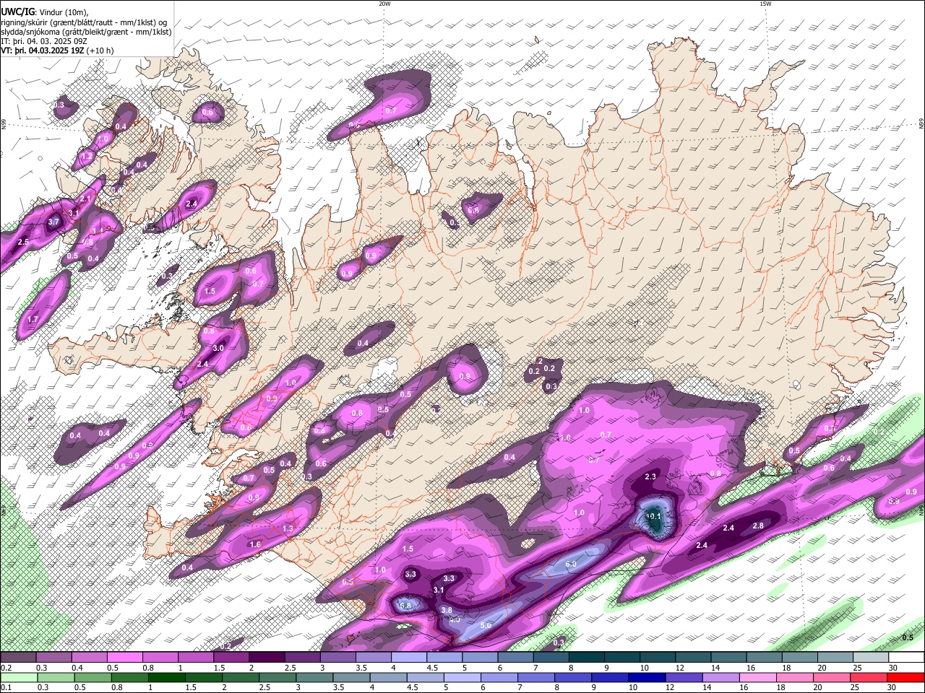925x693 pixels.
Task: Click the 0.1 label in the bottom legend row
Action: pyautogui.click(x=6, y=688)
